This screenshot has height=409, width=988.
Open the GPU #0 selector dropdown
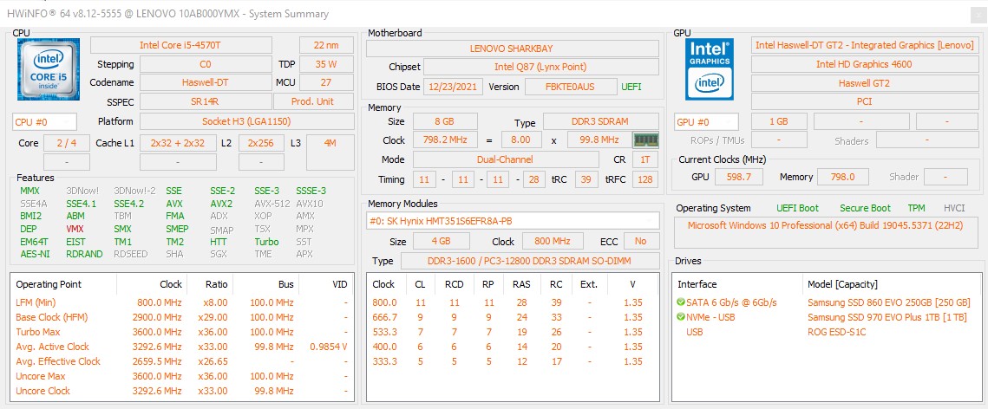tap(706, 122)
